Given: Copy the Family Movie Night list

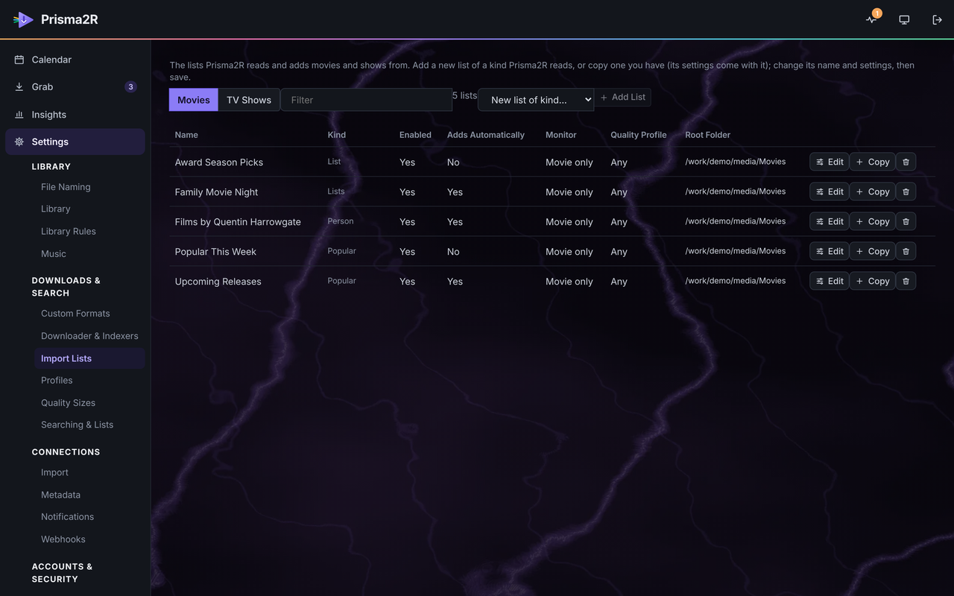Looking at the screenshot, I should [873, 191].
